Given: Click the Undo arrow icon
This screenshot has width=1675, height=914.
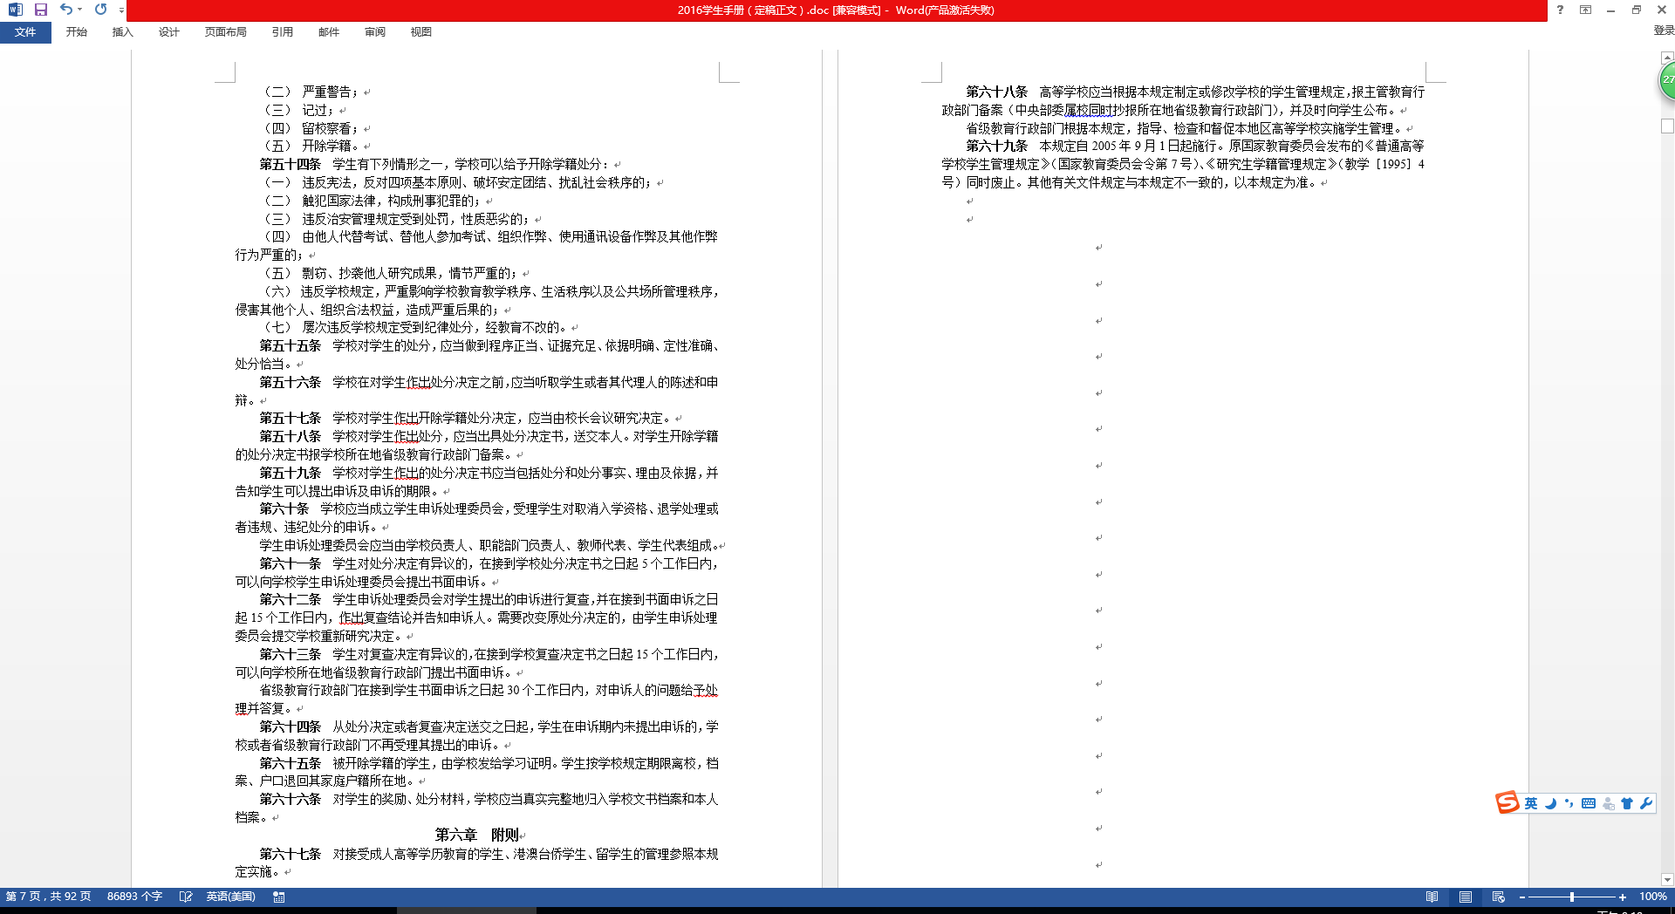Looking at the screenshot, I should click(x=65, y=10).
